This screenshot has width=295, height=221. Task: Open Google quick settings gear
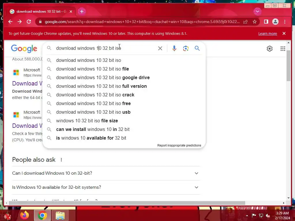coord(269,49)
